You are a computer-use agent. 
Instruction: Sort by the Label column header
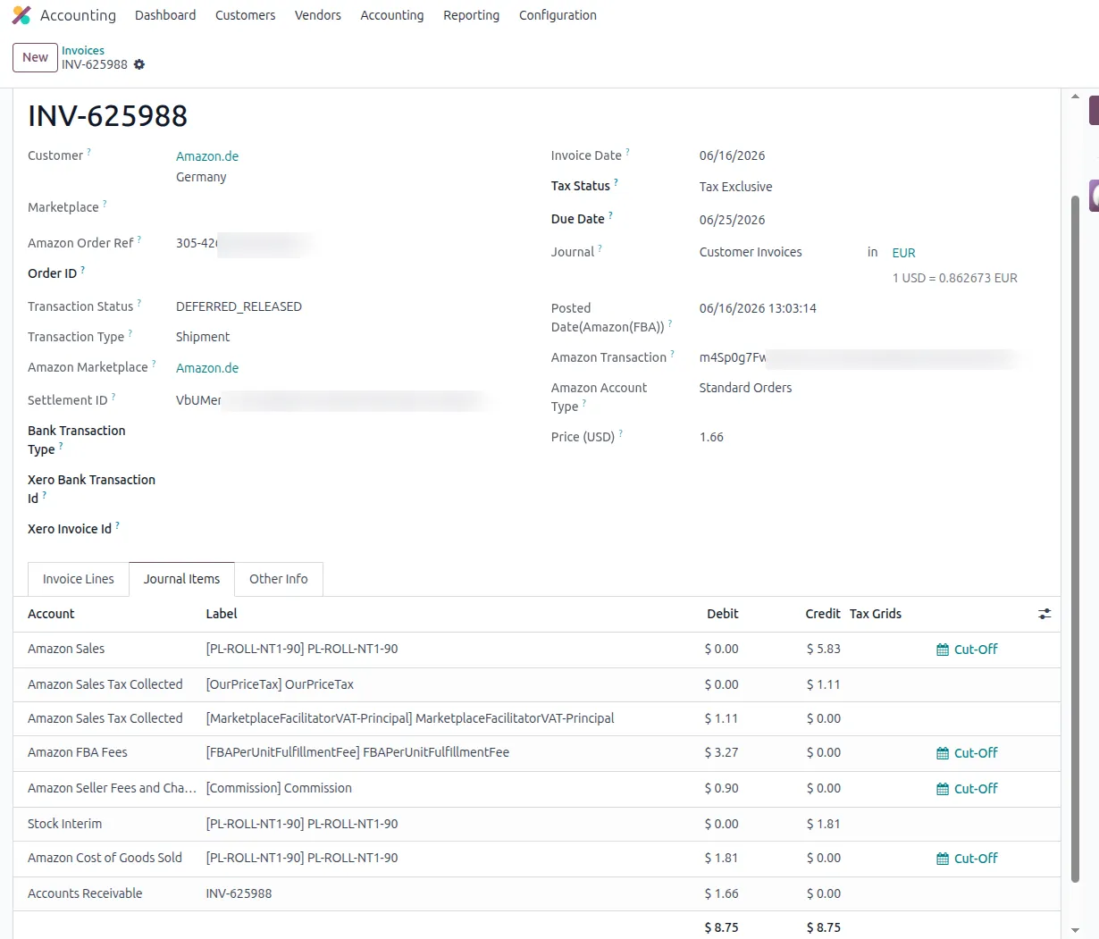coord(222,614)
